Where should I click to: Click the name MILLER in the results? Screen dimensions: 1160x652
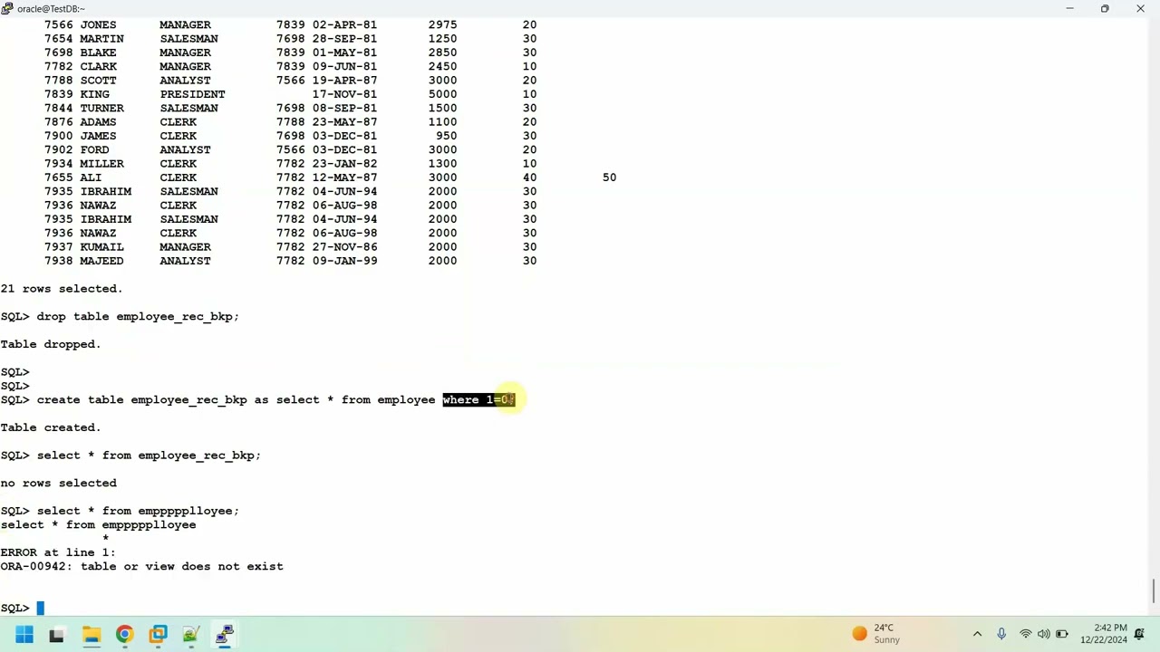pyautogui.click(x=101, y=164)
